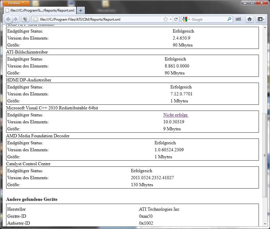The image size is (270, 229).
Task: Select Hersteller label
Action: (16, 209)
